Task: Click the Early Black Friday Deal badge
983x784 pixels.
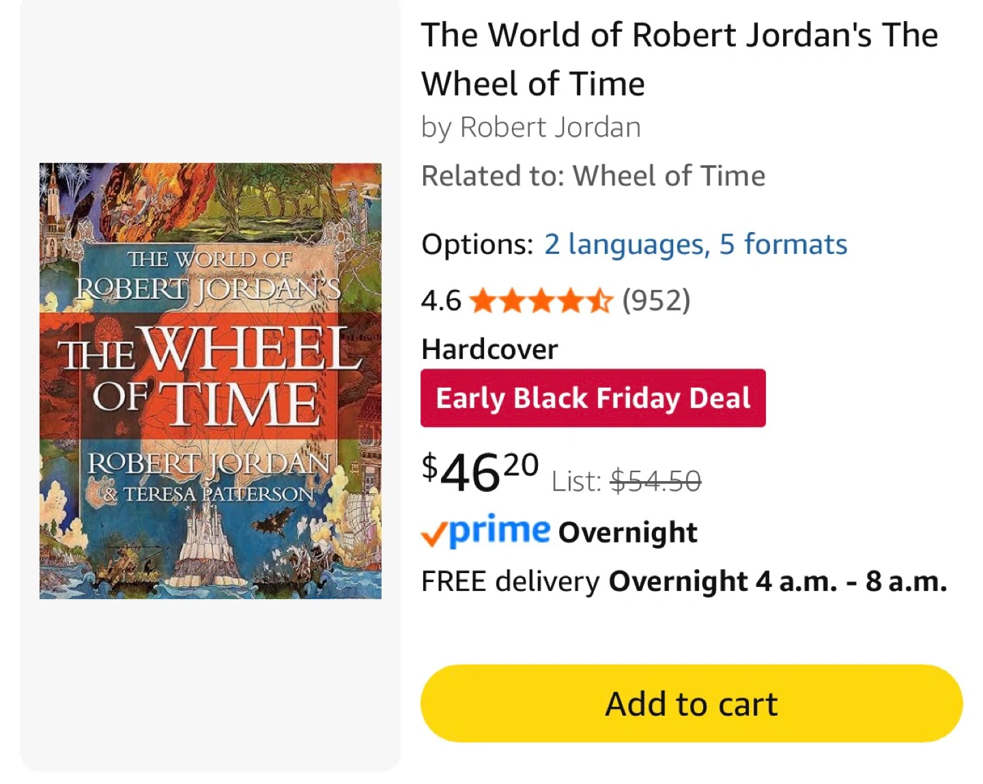Action: 593,398
